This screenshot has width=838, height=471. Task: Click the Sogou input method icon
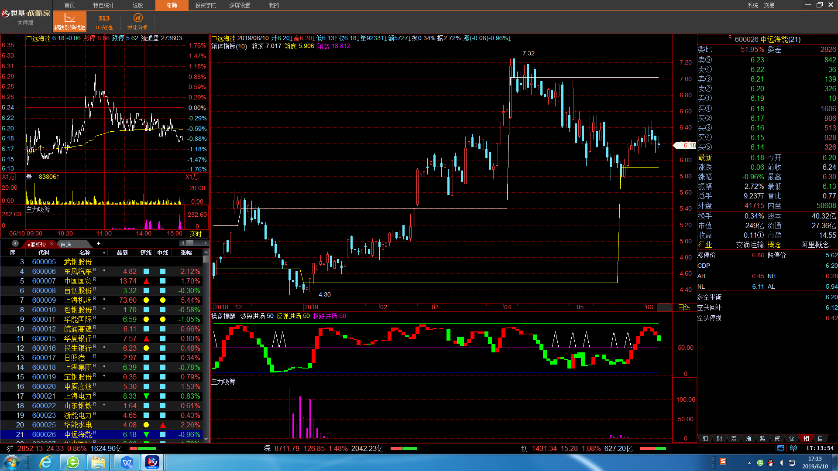point(723,461)
